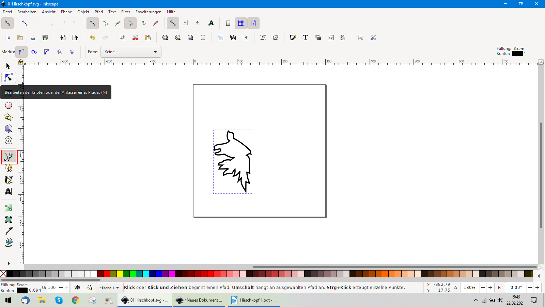Viewport: 545px width, 307px height.
Task: Toggle the layer lock icon
Action: tap(90, 288)
